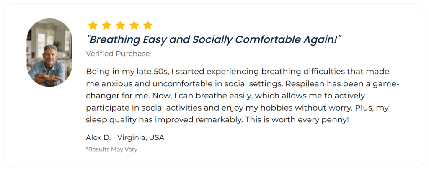Image resolution: width=429 pixels, height=173 pixels.
Task: Click the reviewer's oval profile photo
Action: [49, 52]
